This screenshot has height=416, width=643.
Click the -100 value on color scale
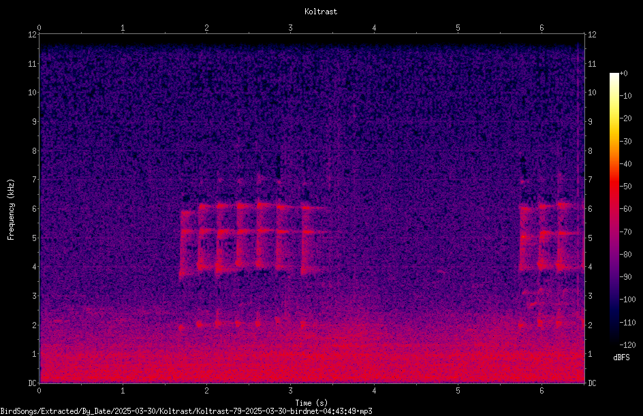(628, 300)
